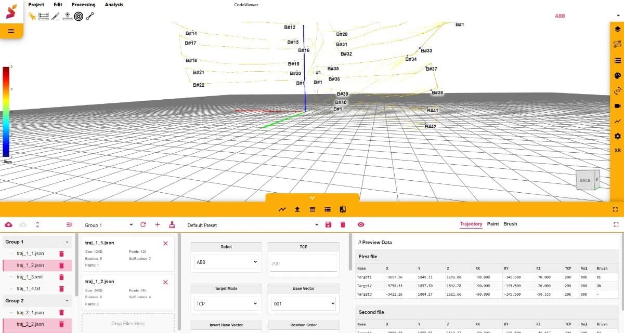Remove traj_1_2.json card
This screenshot has height=333, width=624.
click(165, 282)
